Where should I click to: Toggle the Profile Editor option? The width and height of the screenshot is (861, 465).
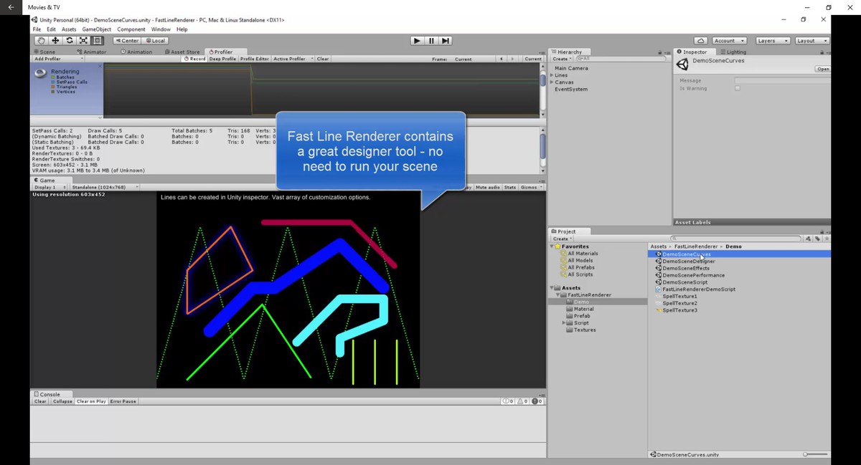click(x=255, y=59)
